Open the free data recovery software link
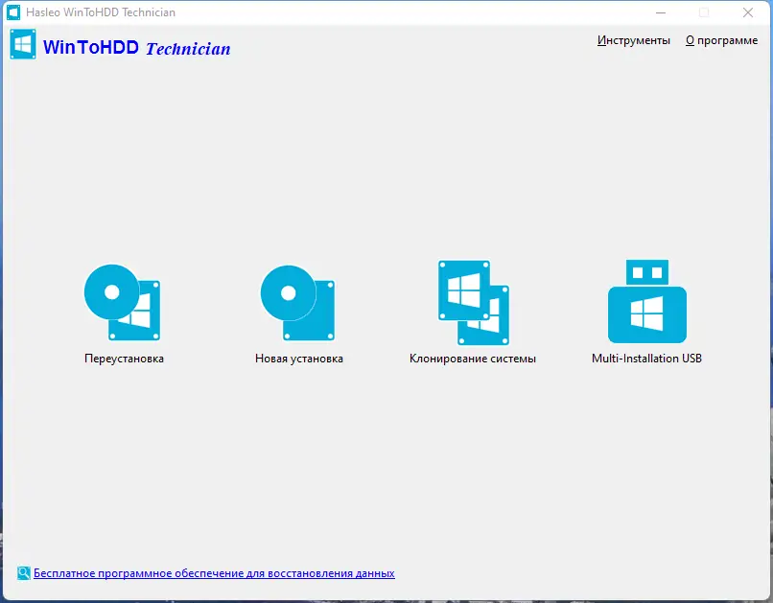 pyautogui.click(x=214, y=573)
